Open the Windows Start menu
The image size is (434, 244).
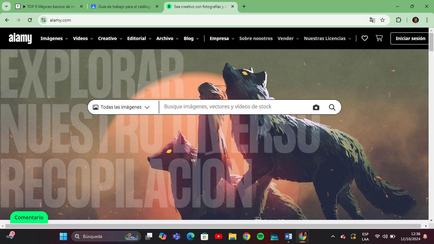click(x=64, y=236)
